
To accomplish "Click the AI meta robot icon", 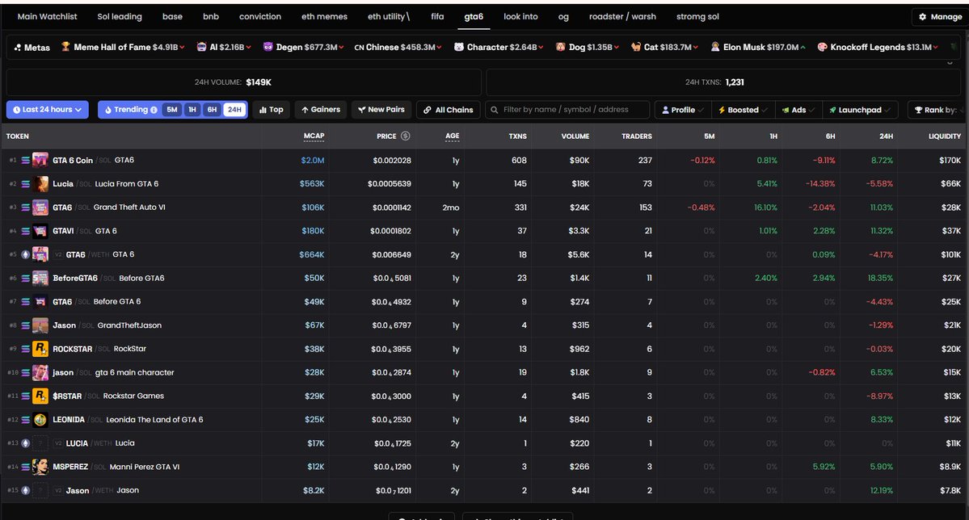I will pos(201,47).
